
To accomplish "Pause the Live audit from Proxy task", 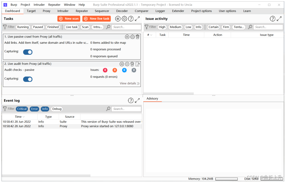I will 122,64.
